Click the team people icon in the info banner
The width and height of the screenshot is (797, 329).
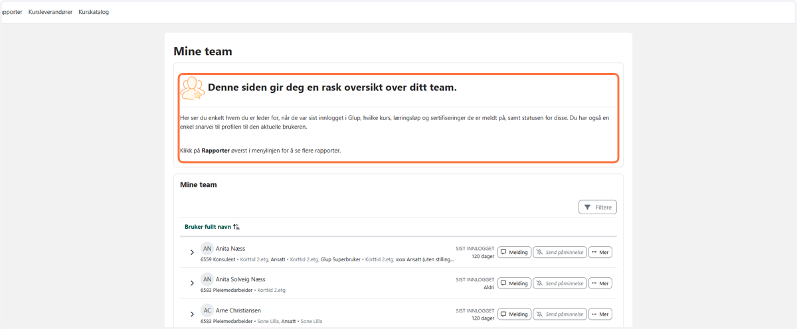193,88
